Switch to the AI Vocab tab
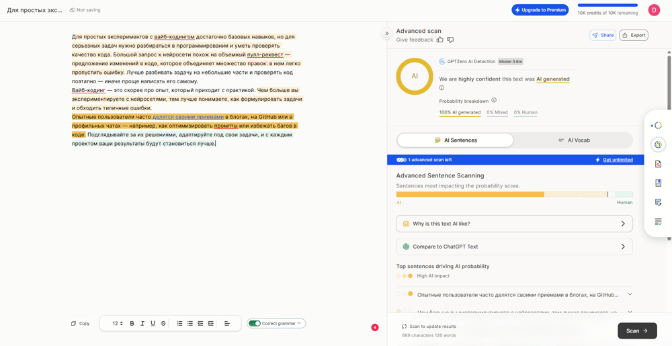Viewport: 672px width, 346px height. point(574,140)
